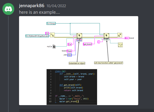Image resolution: width=154 pixels, height=112 pixels.
Task: Click the 2022 year numeric control
Action: coord(69,55)
